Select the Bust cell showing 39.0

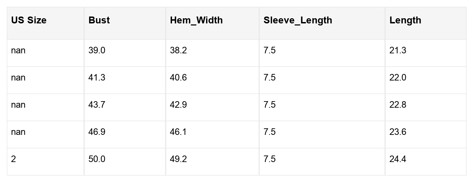click(97, 51)
